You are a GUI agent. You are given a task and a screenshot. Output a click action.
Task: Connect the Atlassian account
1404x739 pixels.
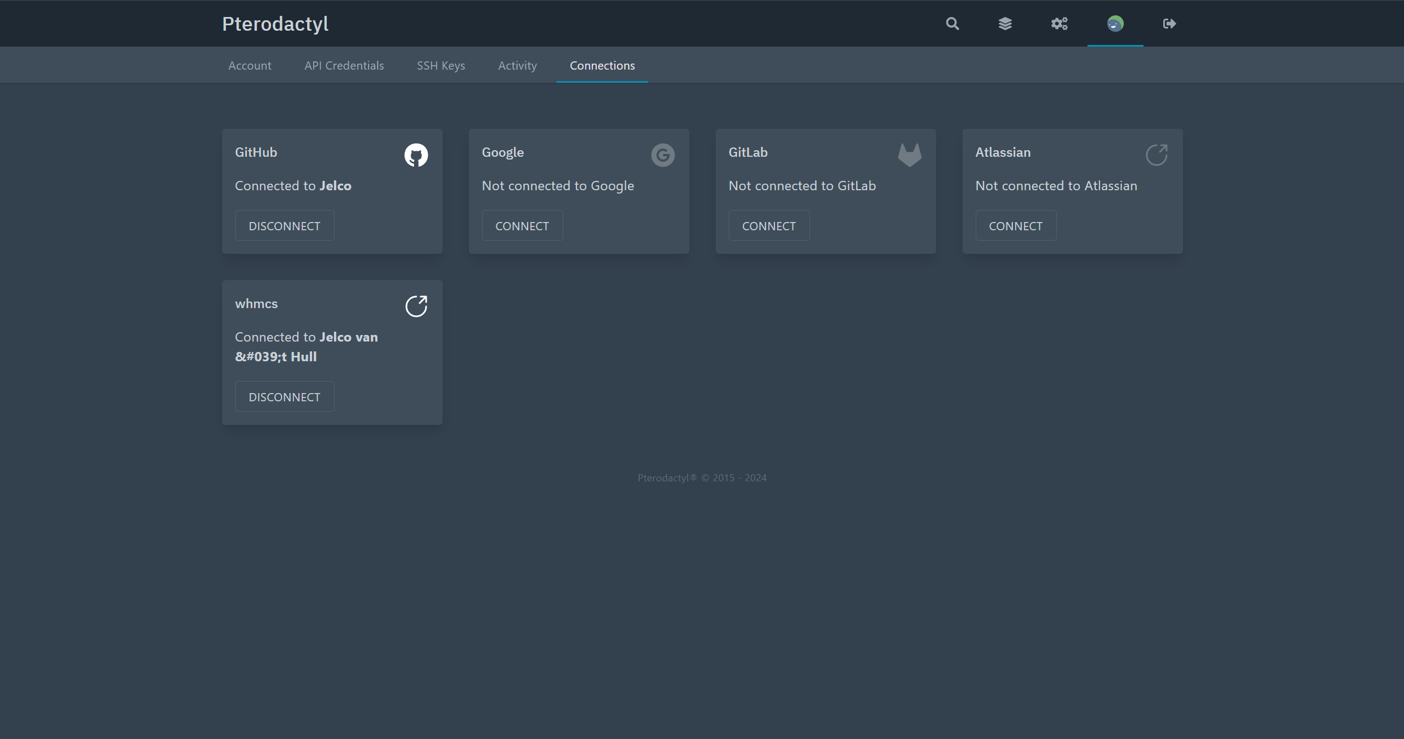(x=1015, y=226)
